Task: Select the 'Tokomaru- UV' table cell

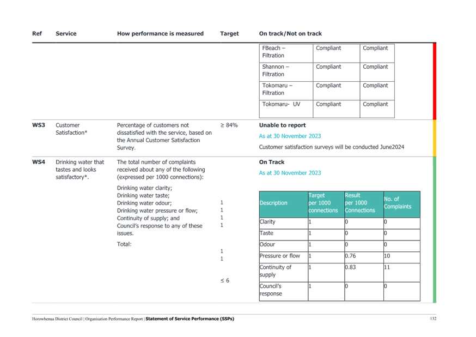Action: point(286,109)
